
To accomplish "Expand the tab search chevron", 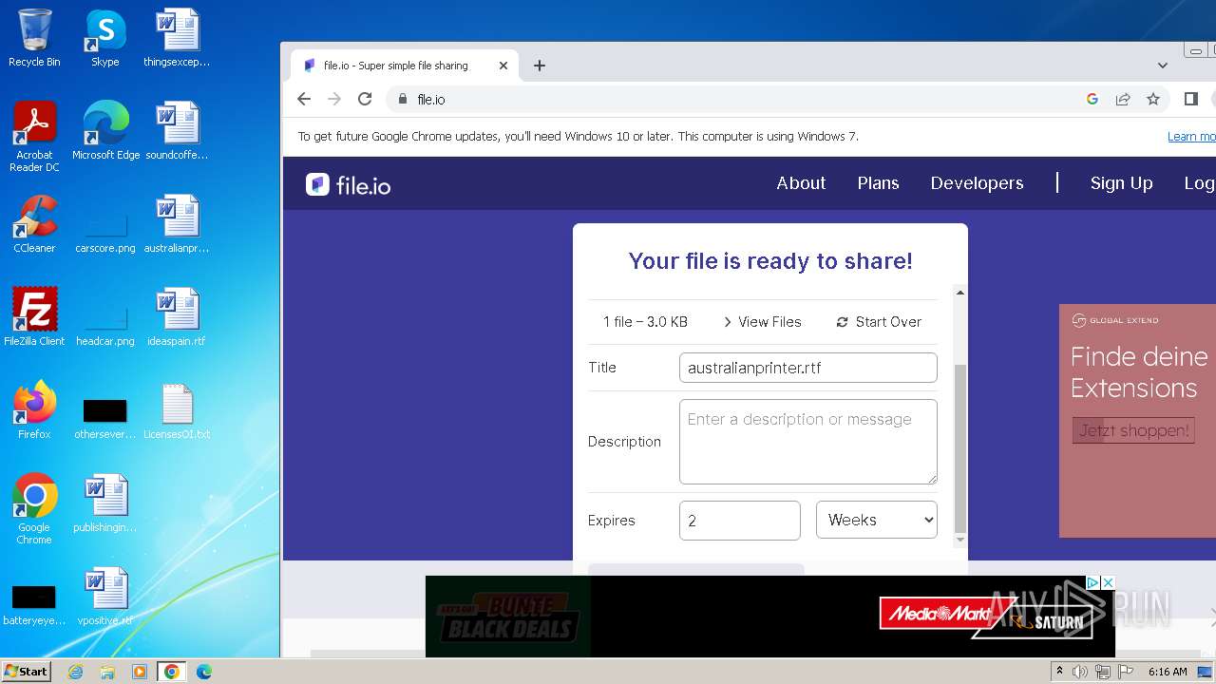I will pos(1163,66).
